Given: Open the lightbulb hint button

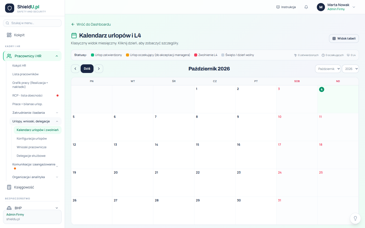Looking at the screenshot, I should pos(355,218).
